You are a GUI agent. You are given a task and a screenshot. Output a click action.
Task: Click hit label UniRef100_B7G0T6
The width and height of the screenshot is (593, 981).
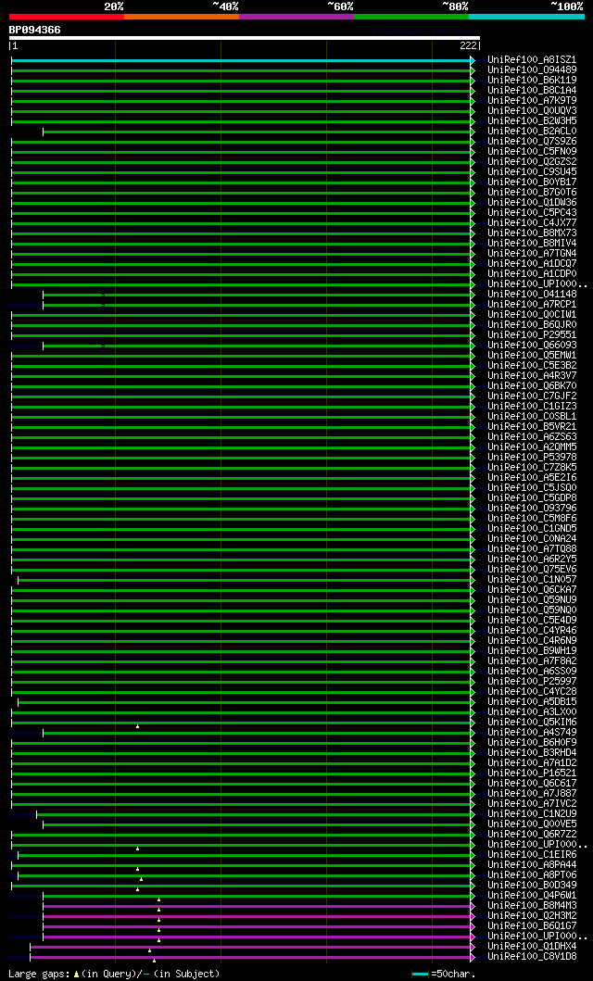point(533,192)
